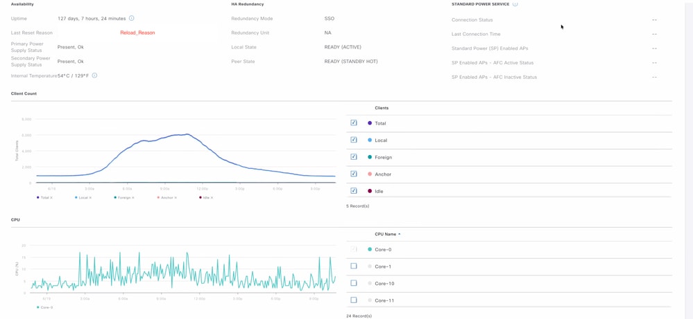The width and height of the screenshot is (693, 319).
Task: Click the 'Standard Power (SP) Enabled APs' label
Action: 490,48
